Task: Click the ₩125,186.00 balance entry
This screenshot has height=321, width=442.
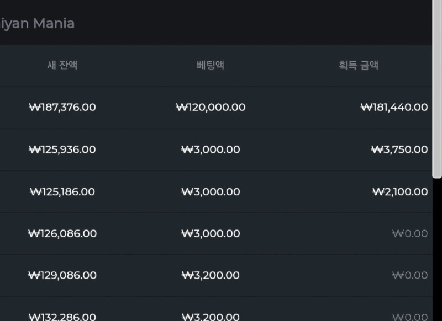Action: point(62,192)
